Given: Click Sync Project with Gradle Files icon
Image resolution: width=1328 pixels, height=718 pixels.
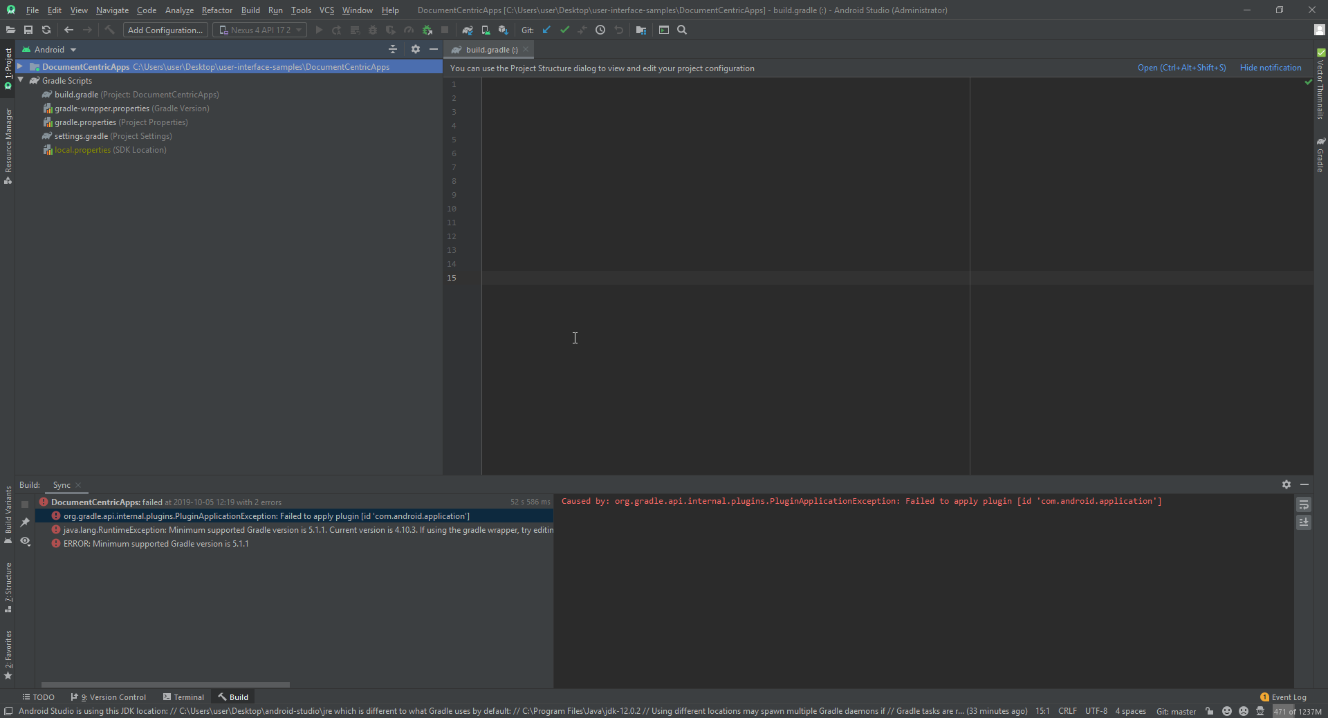Looking at the screenshot, I should pyautogui.click(x=468, y=30).
